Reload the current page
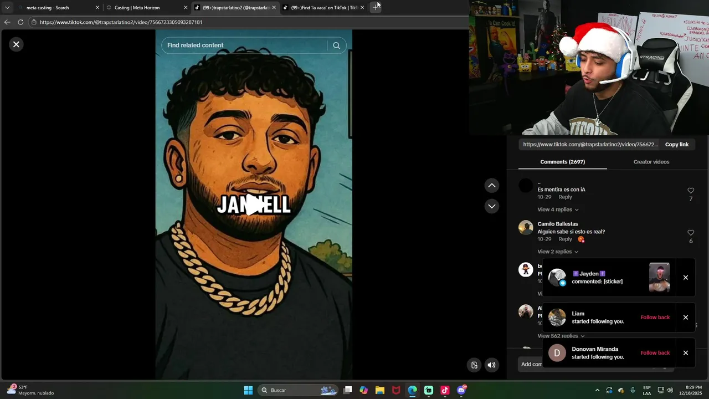 click(20, 22)
